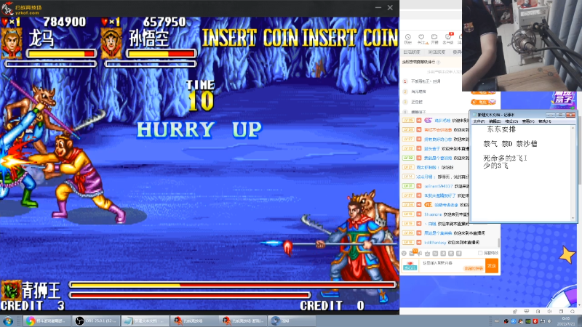Click the fourth square icon after the gift basket

(459, 253)
